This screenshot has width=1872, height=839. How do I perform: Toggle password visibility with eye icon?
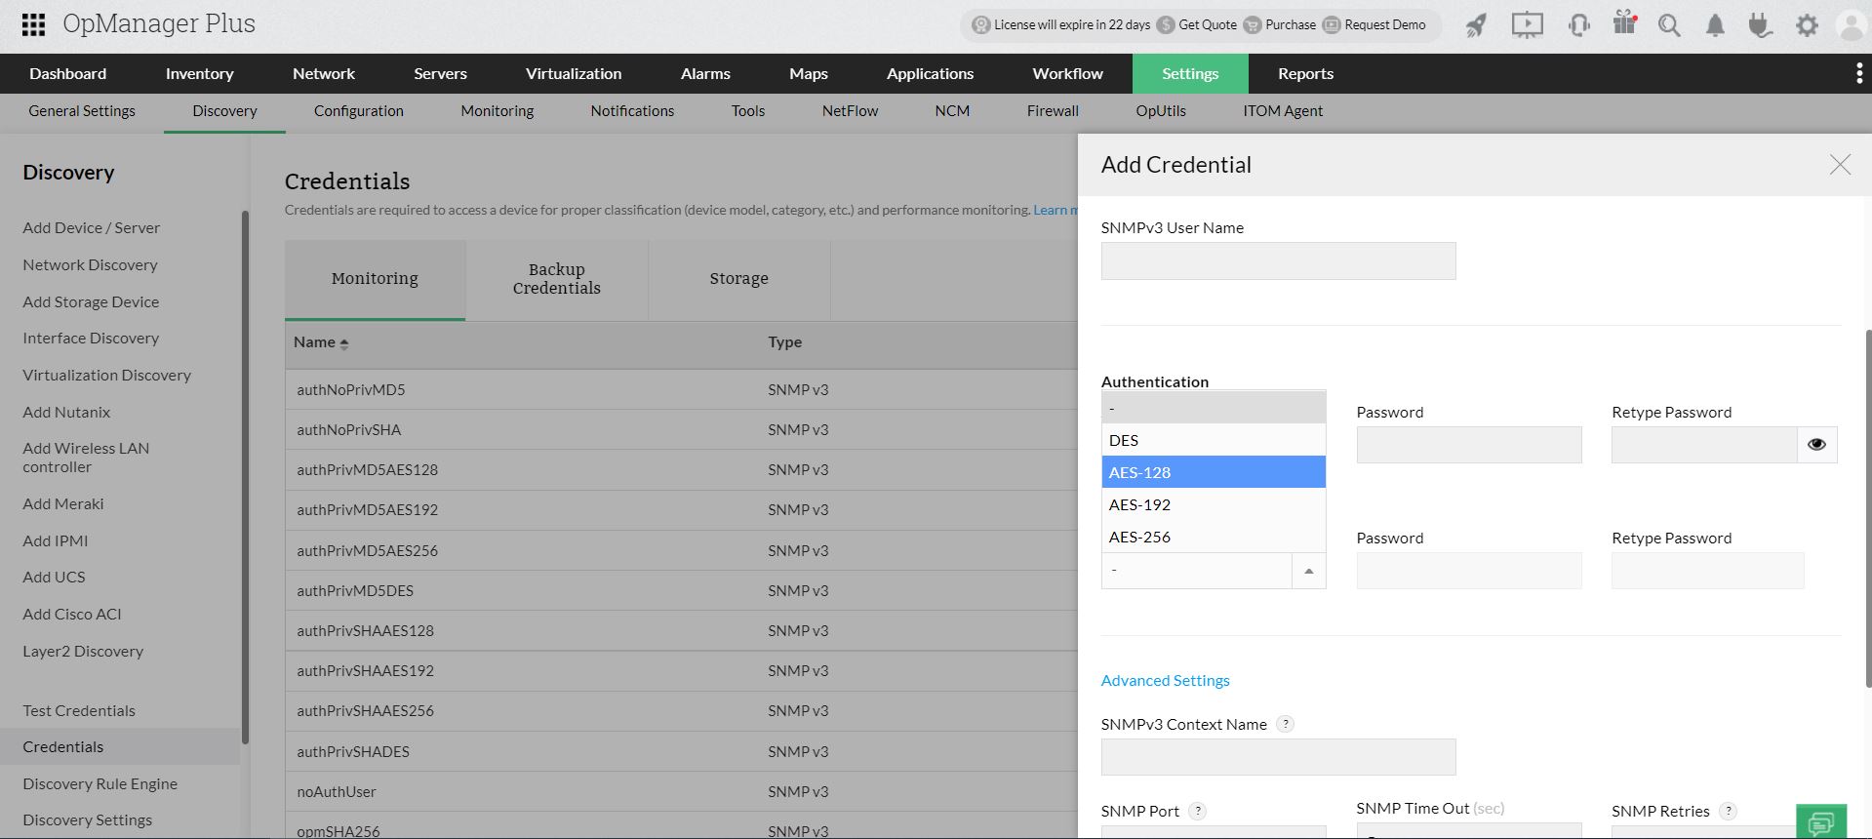[1816, 445]
